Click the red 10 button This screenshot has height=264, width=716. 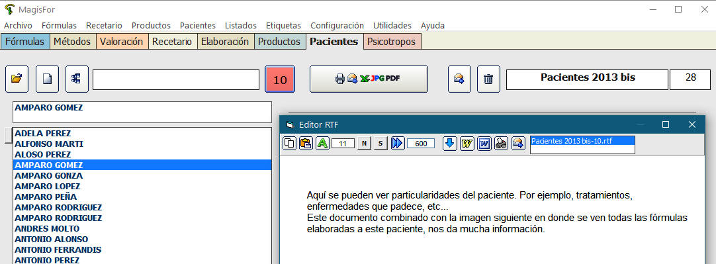(280, 79)
